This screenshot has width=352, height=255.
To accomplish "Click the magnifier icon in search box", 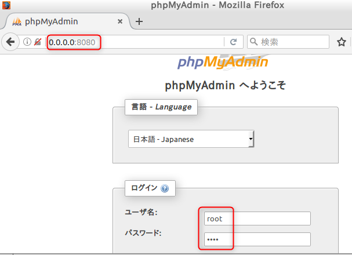I will pos(254,42).
